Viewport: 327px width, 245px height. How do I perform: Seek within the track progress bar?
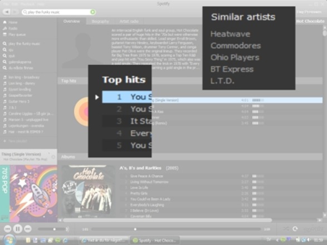tap(176, 229)
